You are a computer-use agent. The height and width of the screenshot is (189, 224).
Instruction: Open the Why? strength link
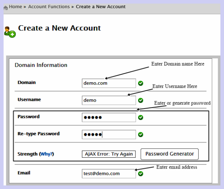click(x=47, y=154)
